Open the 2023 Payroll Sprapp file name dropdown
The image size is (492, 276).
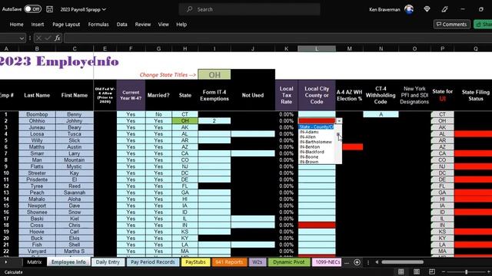(83, 9)
